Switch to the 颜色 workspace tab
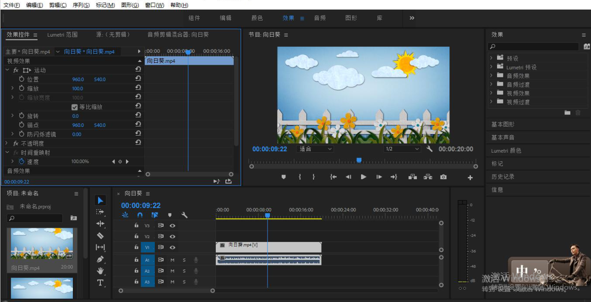This screenshot has width=591, height=302. [x=257, y=18]
